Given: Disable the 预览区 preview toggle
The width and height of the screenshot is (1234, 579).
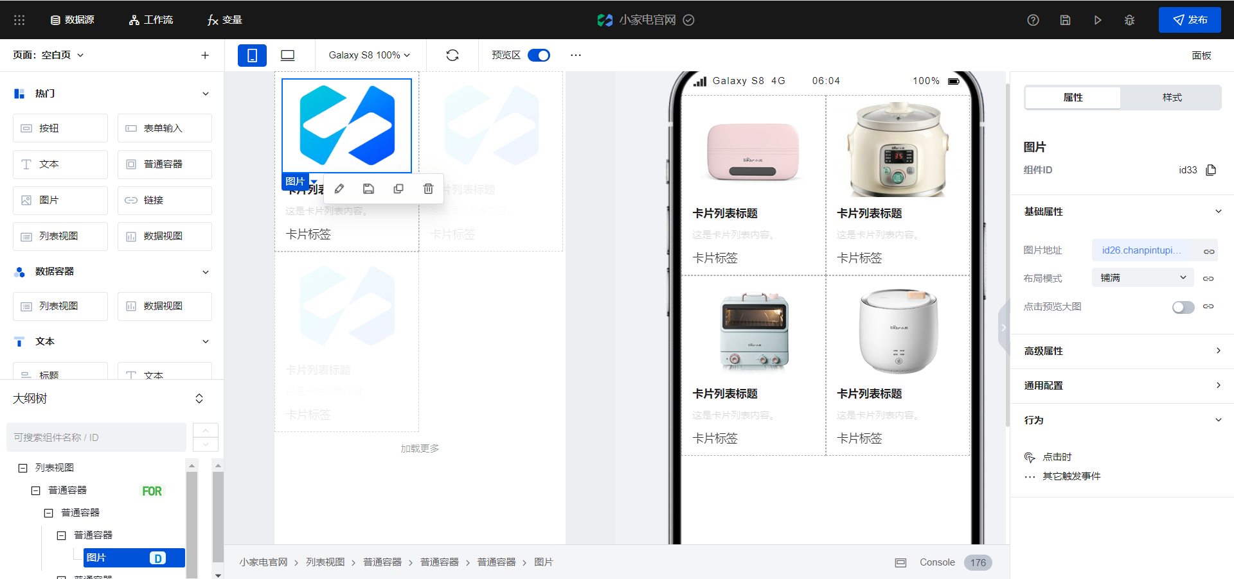Looking at the screenshot, I should [539, 55].
